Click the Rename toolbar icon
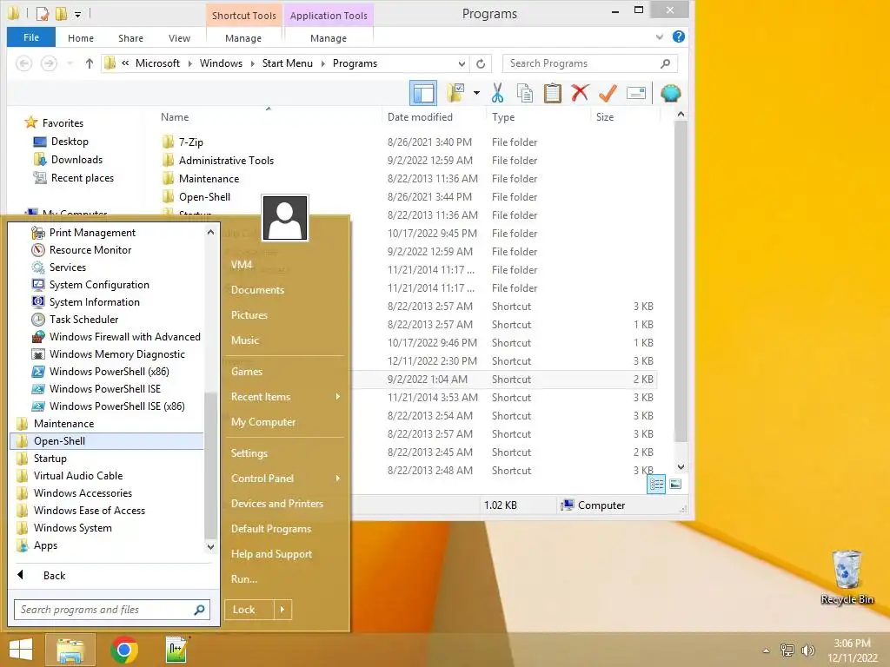Screen dimensions: 890x667 (635, 93)
